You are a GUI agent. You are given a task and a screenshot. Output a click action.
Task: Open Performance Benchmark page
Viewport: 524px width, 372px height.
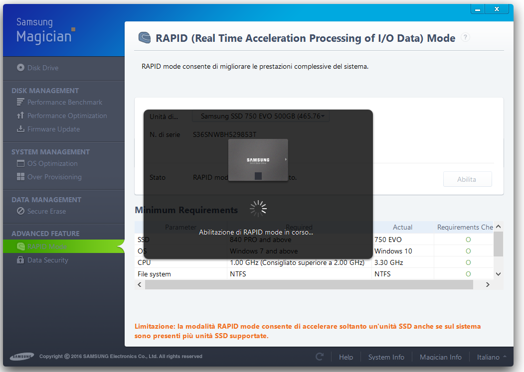pyautogui.click(x=65, y=102)
